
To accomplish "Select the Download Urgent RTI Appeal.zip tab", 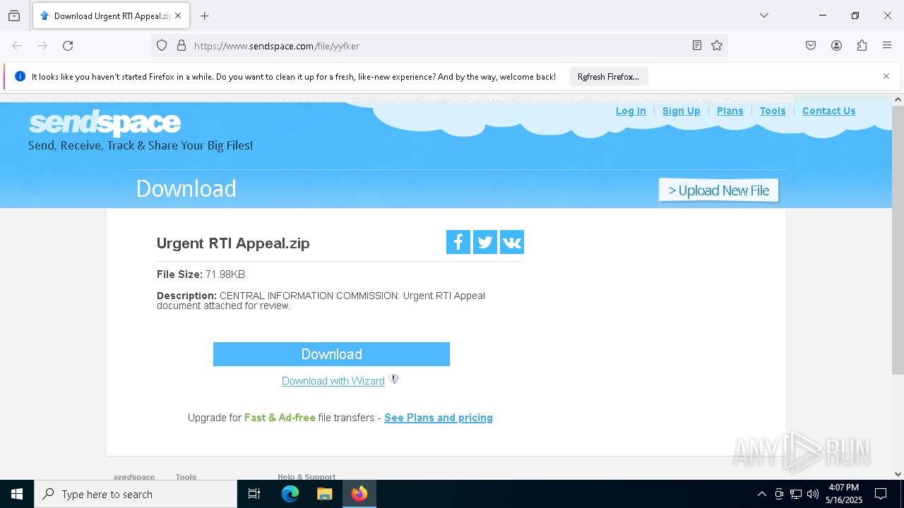I will click(x=111, y=16).
